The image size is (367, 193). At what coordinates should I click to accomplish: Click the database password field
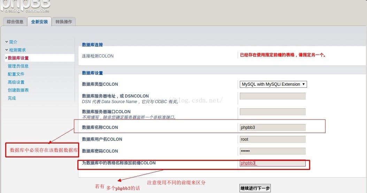273,151
